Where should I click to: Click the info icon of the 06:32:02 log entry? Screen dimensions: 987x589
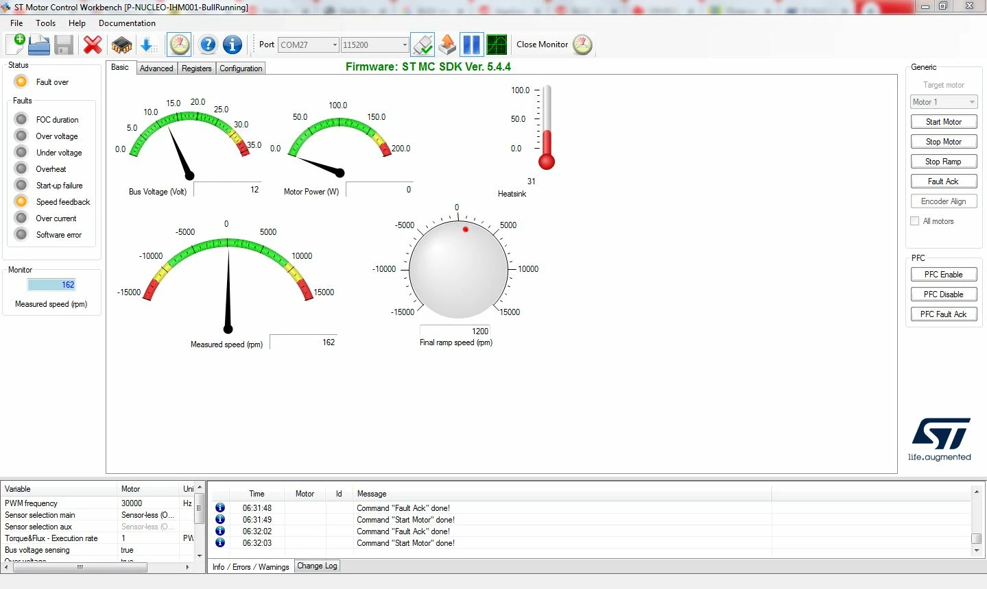[220, 531]
